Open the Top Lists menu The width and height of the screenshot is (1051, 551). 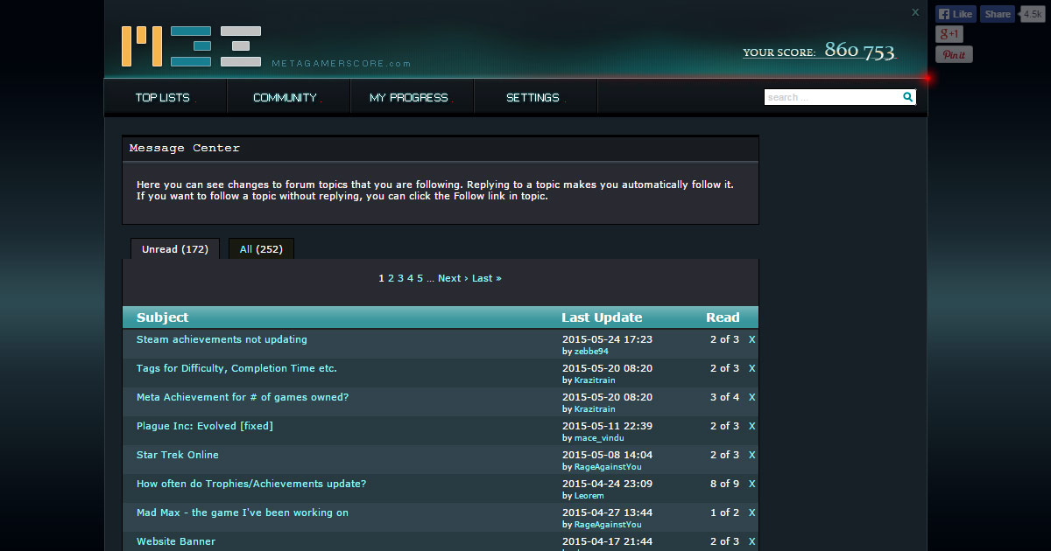click(165, 97)
